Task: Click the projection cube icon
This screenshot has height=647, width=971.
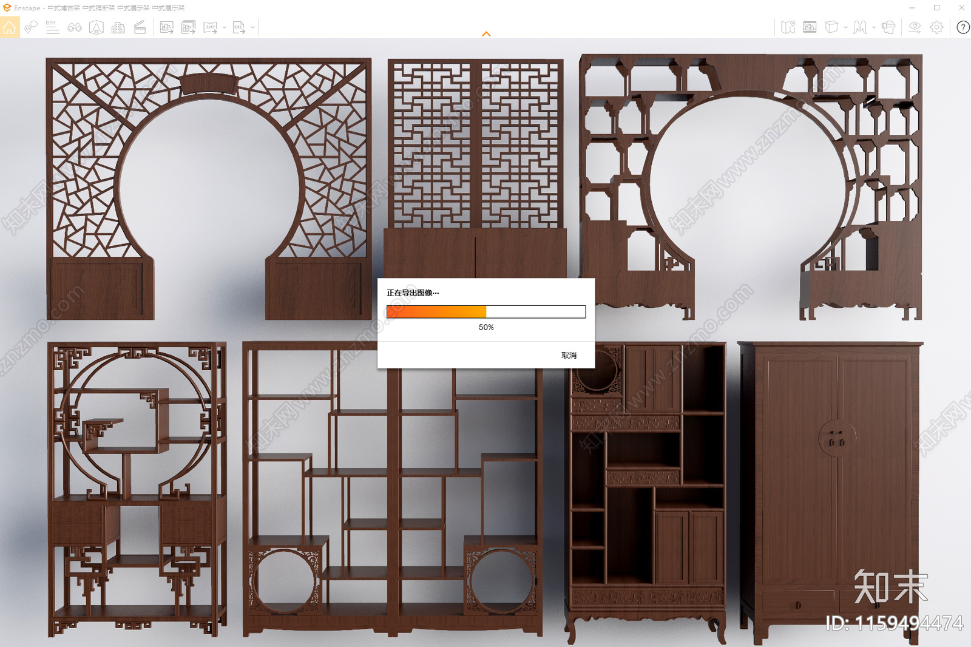Action: pos(832,27)
